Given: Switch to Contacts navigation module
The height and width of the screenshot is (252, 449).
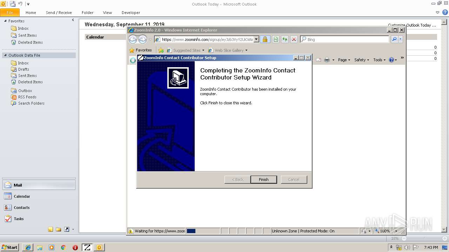Looking at the screenshot, I should click(39, 208).
